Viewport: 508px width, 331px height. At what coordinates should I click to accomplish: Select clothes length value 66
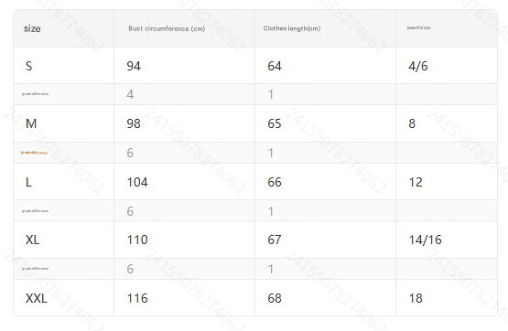[x=275, y=182]
